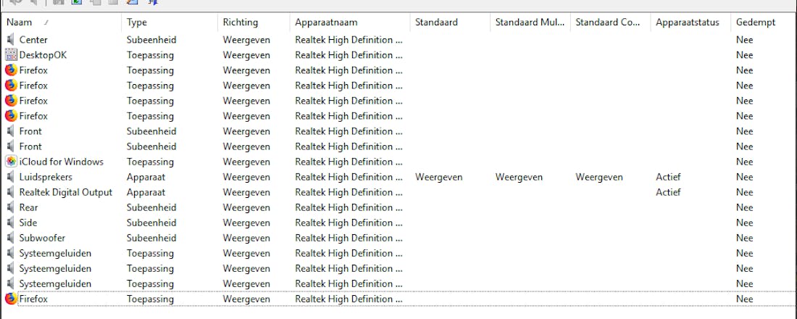Click the speaker icon beside Side
The height and width of the screenshot is (319, 797).
(11, 223)
